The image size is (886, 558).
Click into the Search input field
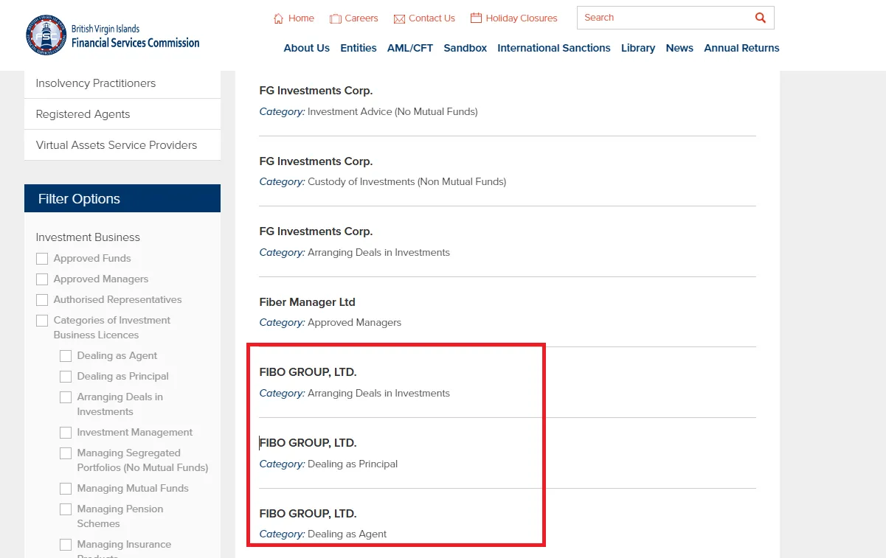(662, 18)
